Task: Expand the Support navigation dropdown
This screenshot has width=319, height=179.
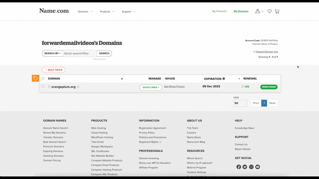Action: 129,12
